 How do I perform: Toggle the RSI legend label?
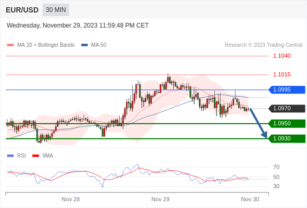pyautogui.click(x=21, y=156)
